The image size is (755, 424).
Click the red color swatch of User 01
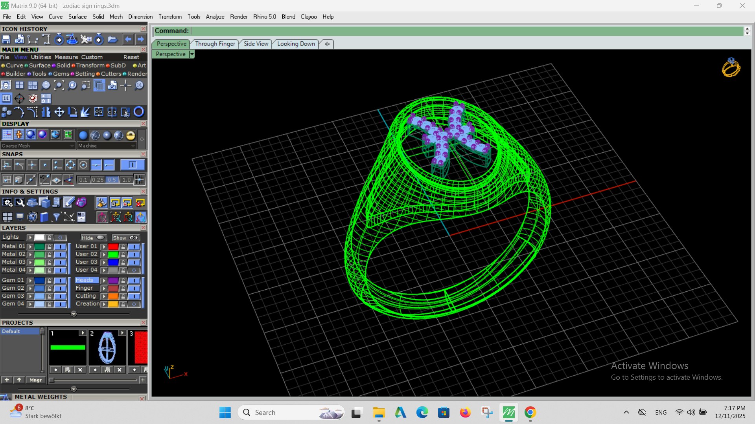coord(113,247)
